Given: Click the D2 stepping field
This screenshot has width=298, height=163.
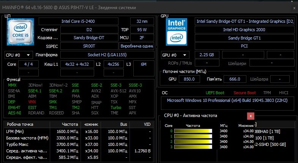Looking at the screenshot, I should pos(89,30).
